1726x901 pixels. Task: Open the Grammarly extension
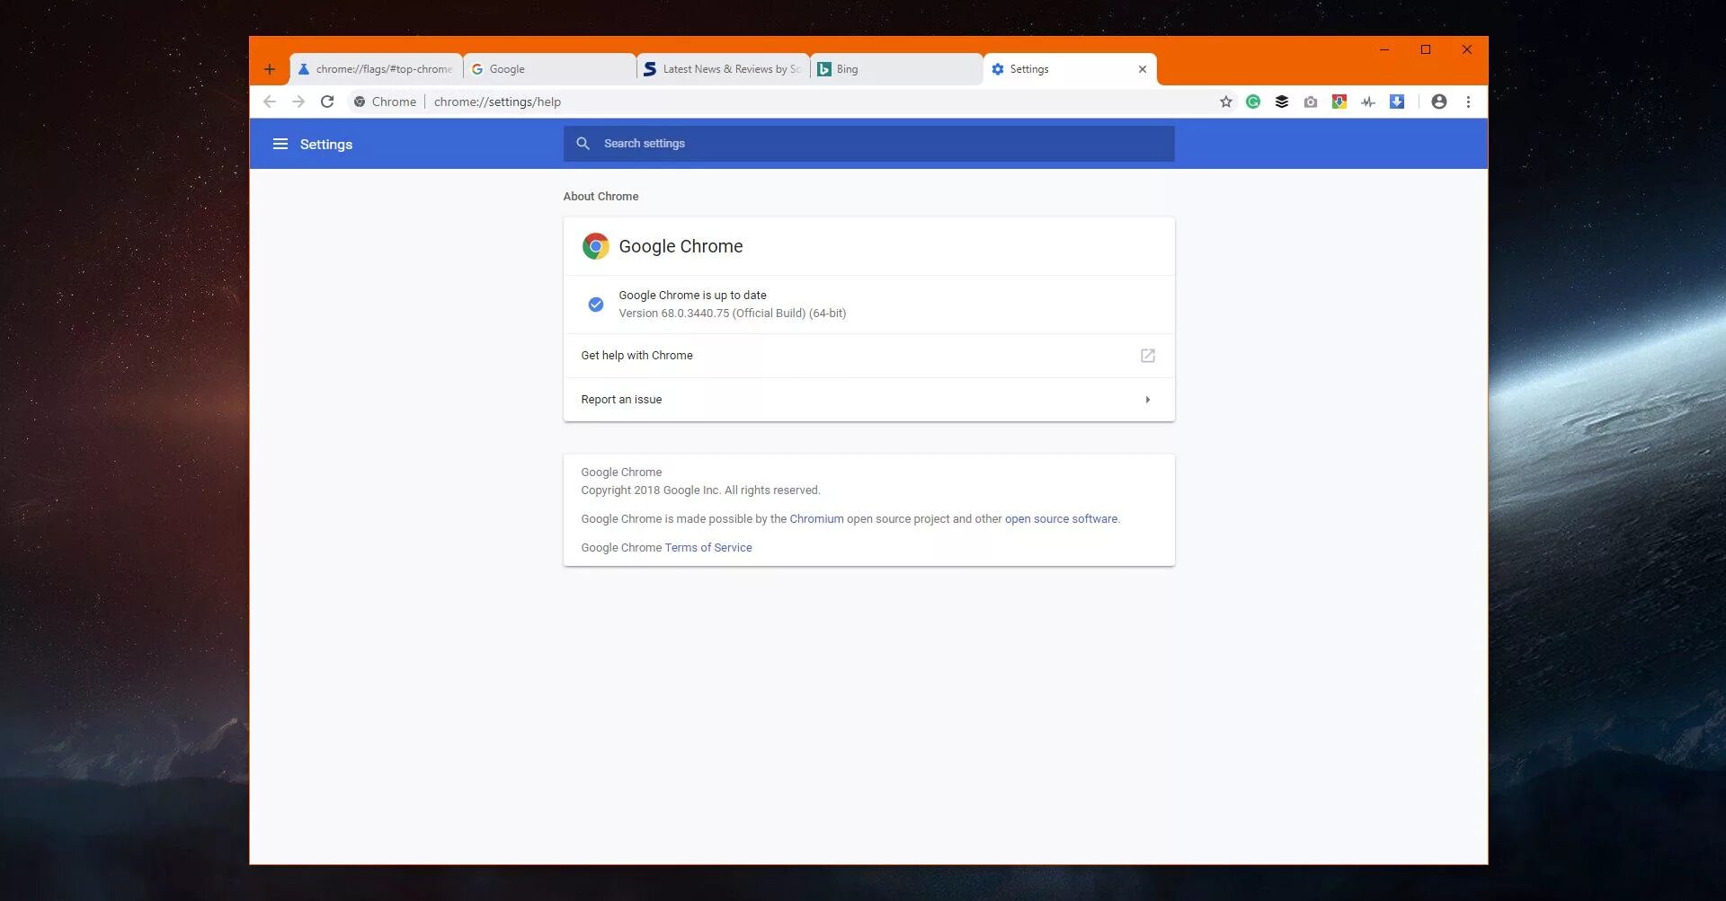point(1253,102)
